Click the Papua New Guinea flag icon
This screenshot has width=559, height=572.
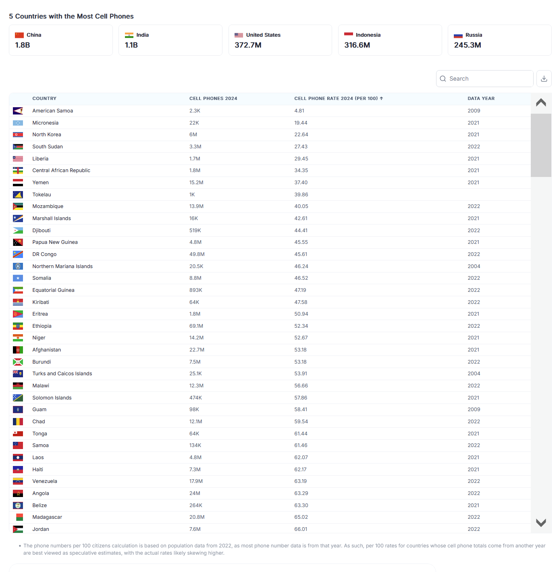[18, 242]
